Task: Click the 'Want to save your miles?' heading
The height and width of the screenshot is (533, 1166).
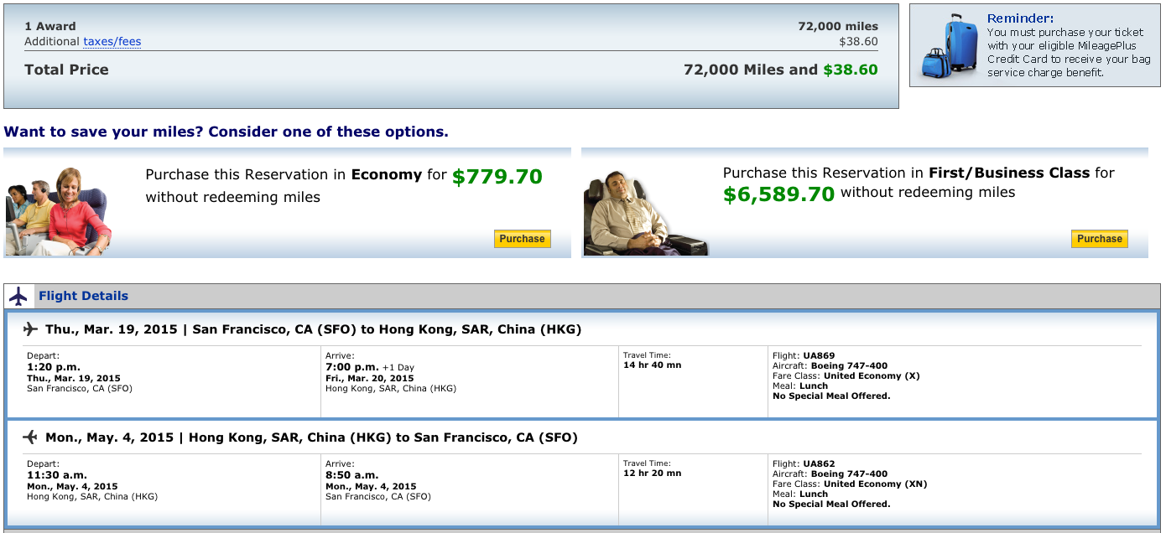Action: click(226, 132)
